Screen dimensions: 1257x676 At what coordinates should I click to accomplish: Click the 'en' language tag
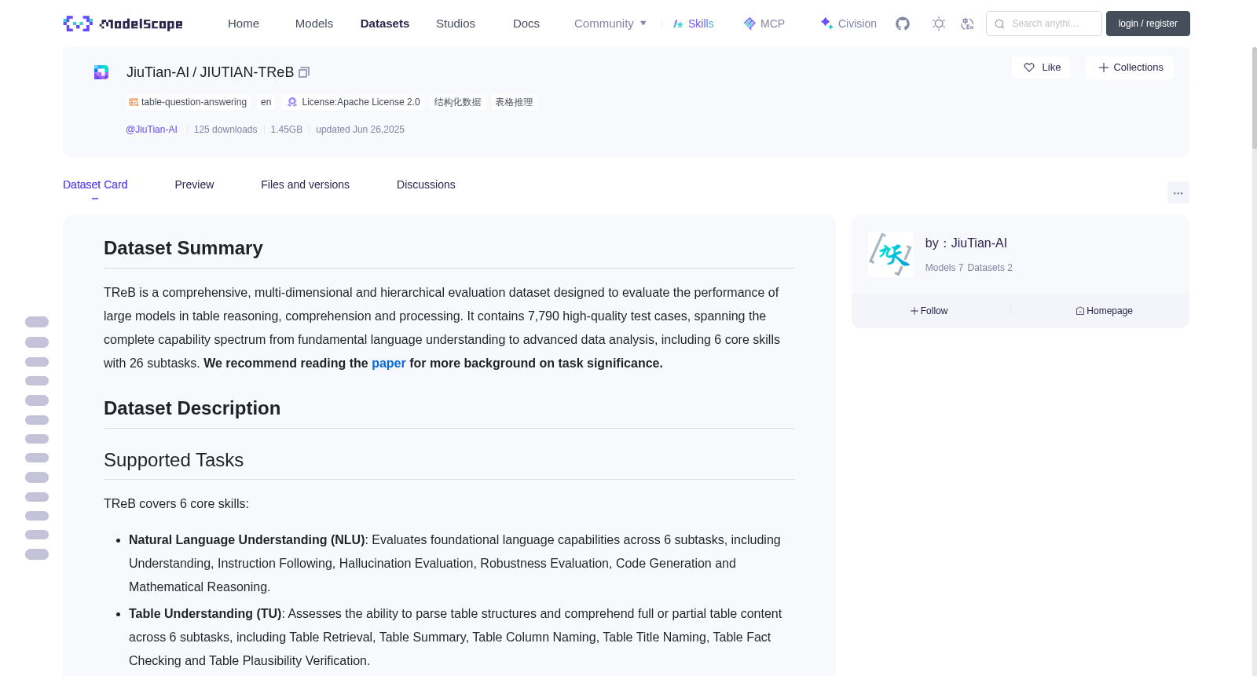click(266, 102)
